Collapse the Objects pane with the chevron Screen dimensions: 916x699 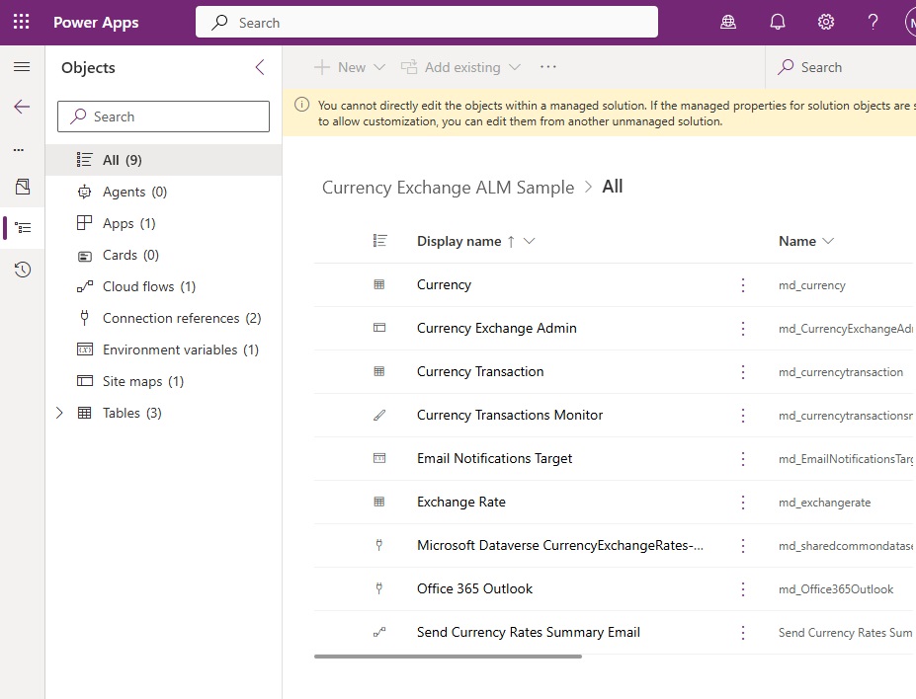click(x=260, y=67)
